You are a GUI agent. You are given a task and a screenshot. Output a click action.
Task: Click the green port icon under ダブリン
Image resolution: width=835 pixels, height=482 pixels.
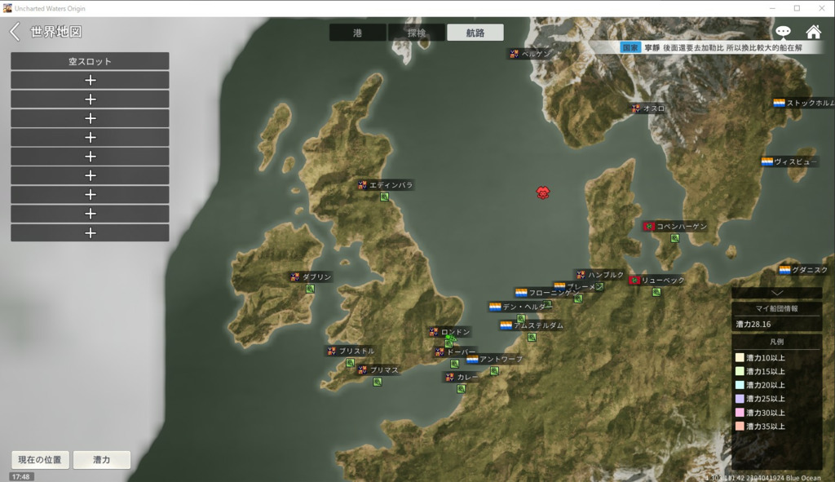[310, 289]
